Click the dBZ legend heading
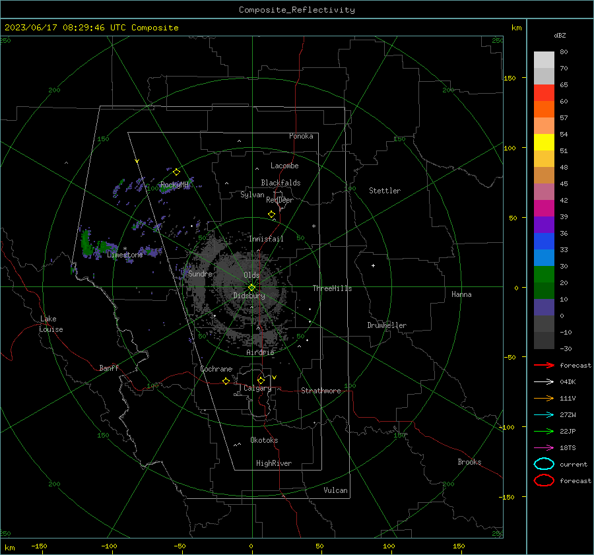 point(560,35)
